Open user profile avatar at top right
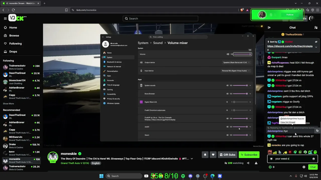 (x=311, y=18)
